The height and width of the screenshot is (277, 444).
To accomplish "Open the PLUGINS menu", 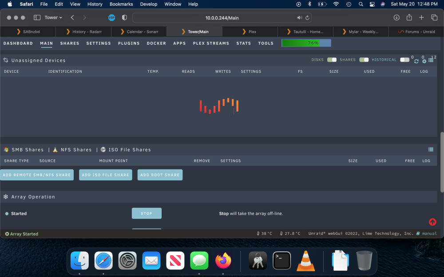I will tap(129, 43).
